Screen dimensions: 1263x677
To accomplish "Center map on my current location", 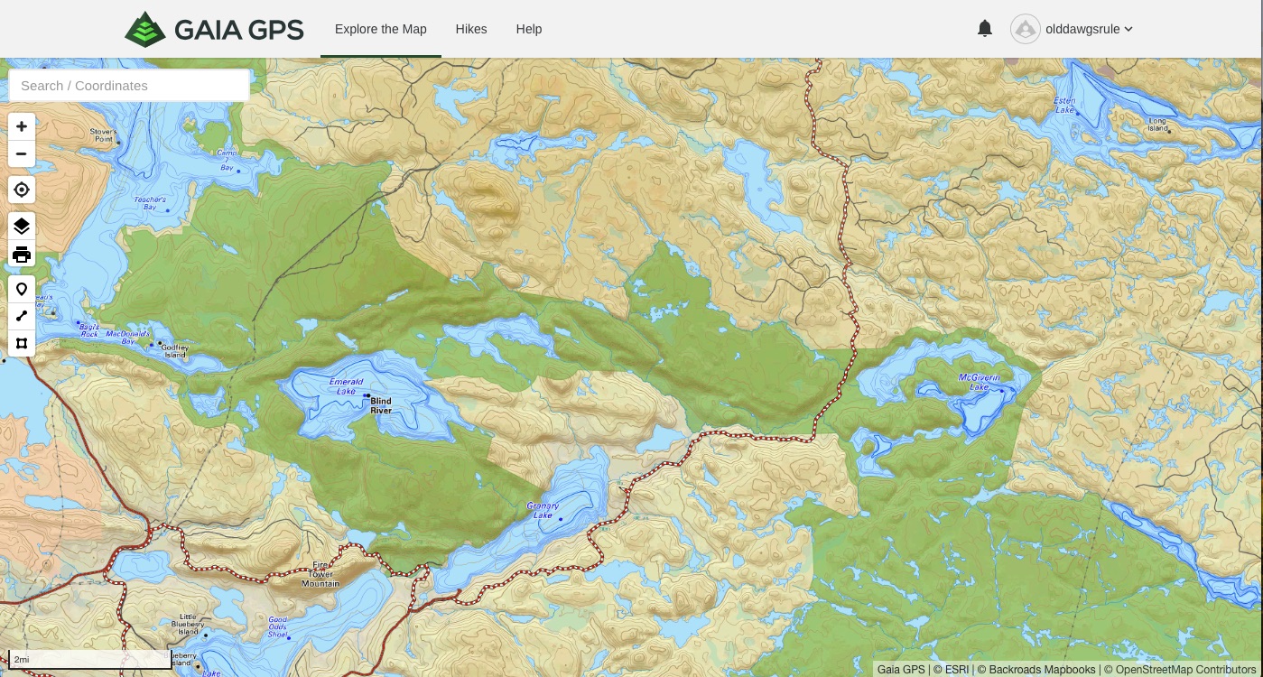I will [22, 190].
